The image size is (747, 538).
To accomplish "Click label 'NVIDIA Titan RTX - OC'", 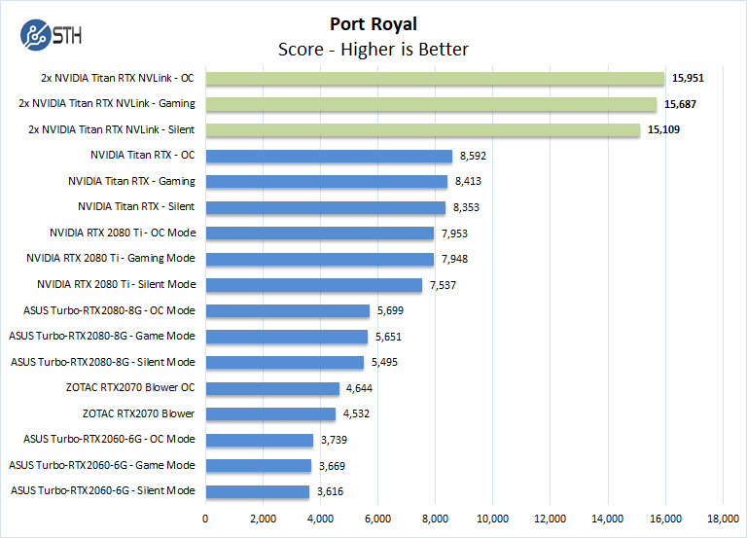I will point(142,155).
